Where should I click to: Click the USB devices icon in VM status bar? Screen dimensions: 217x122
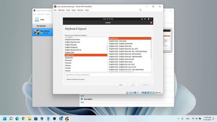138,93
